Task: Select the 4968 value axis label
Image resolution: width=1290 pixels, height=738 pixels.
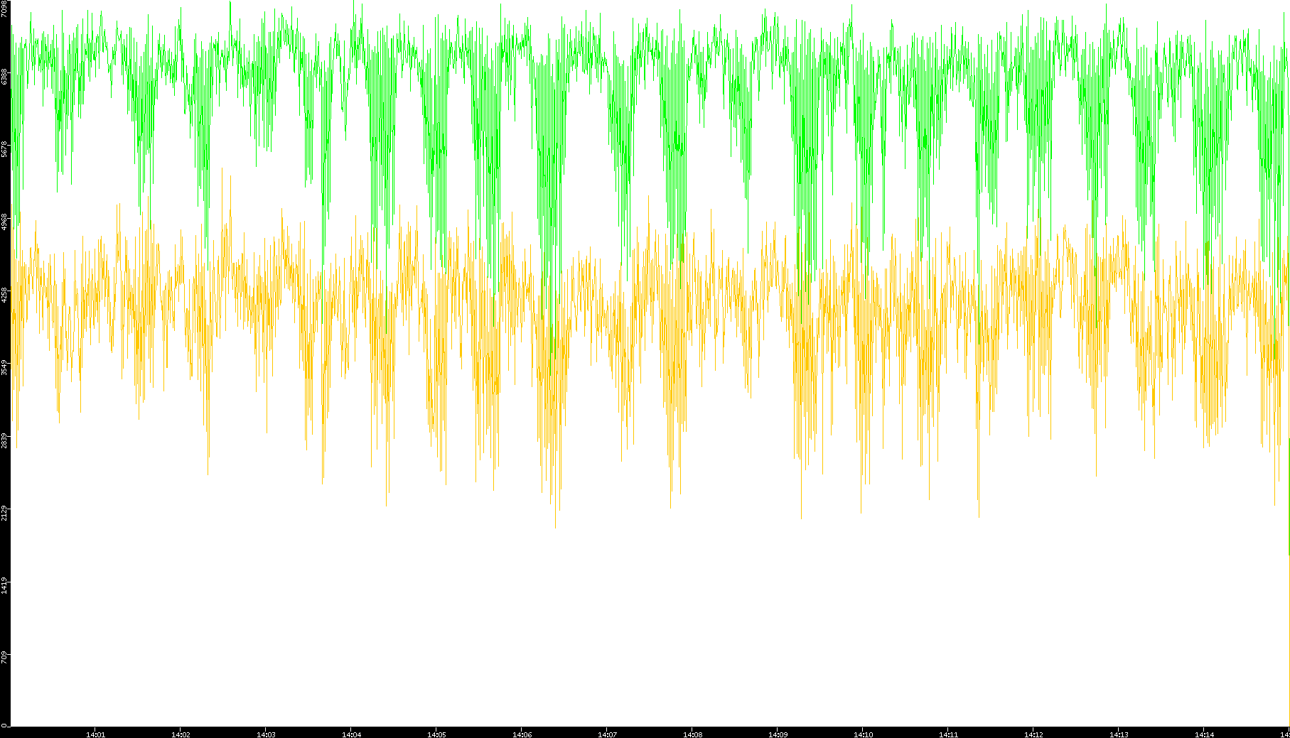Action: click(x=5, y=222)
